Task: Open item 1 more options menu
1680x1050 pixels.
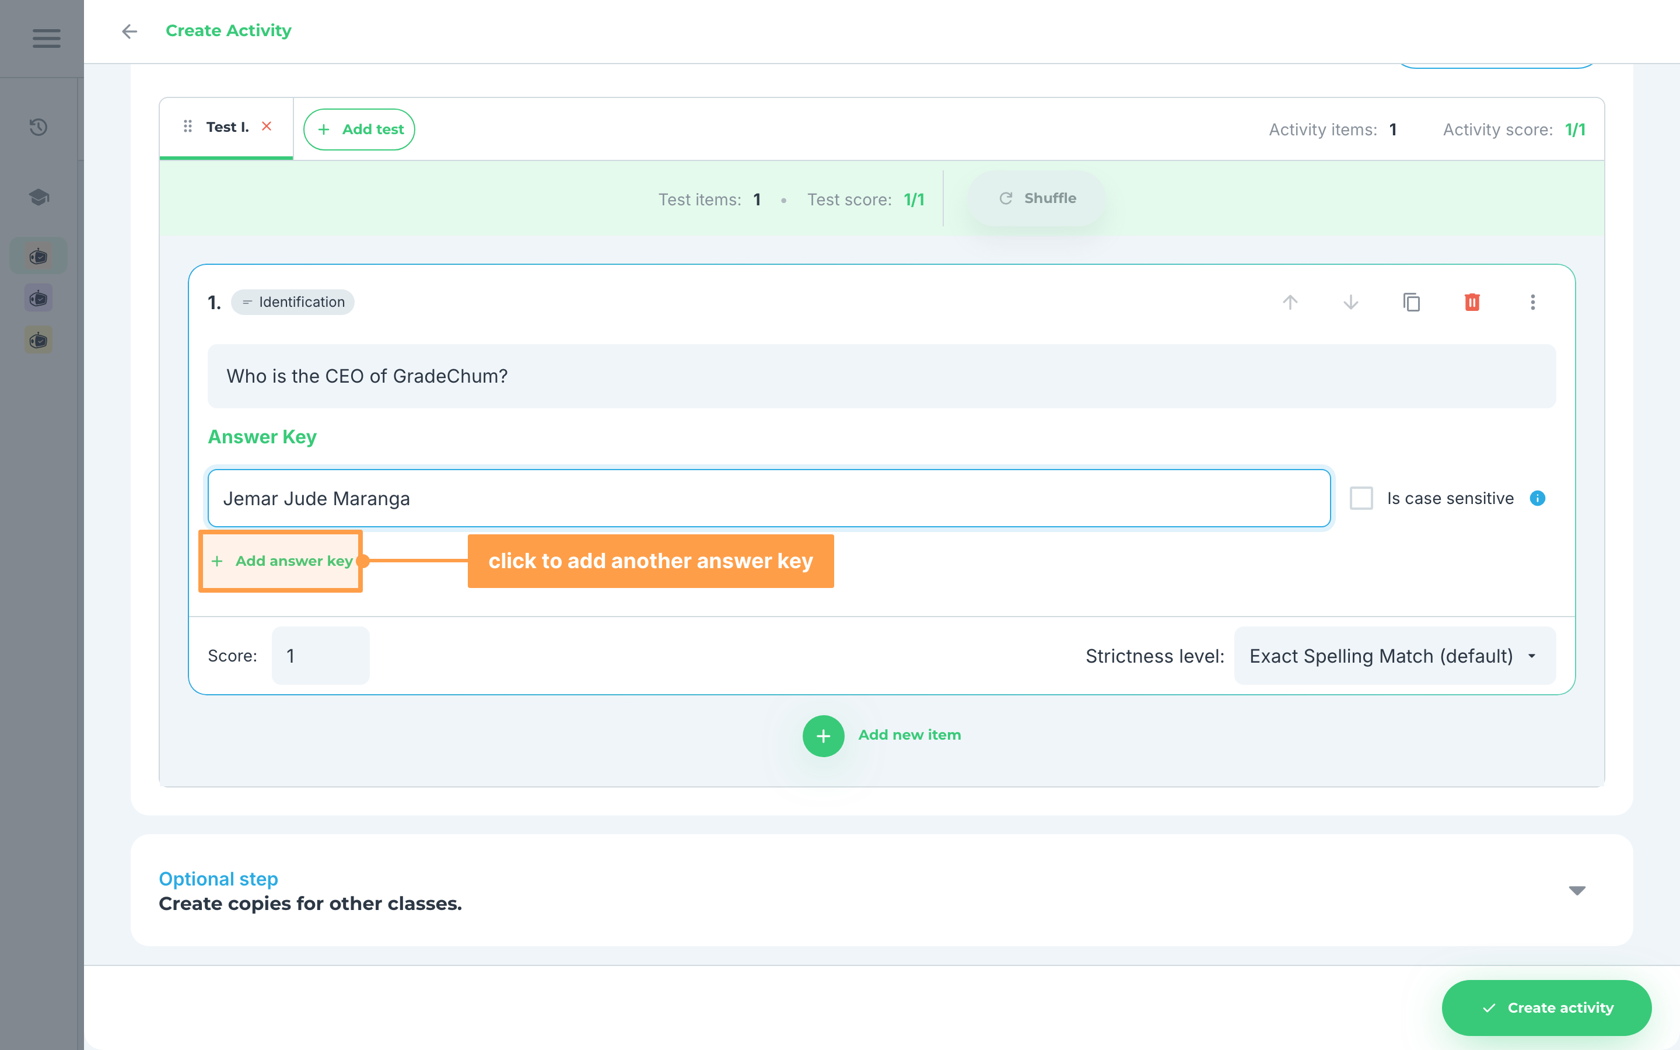Action: pos(1533,302)
